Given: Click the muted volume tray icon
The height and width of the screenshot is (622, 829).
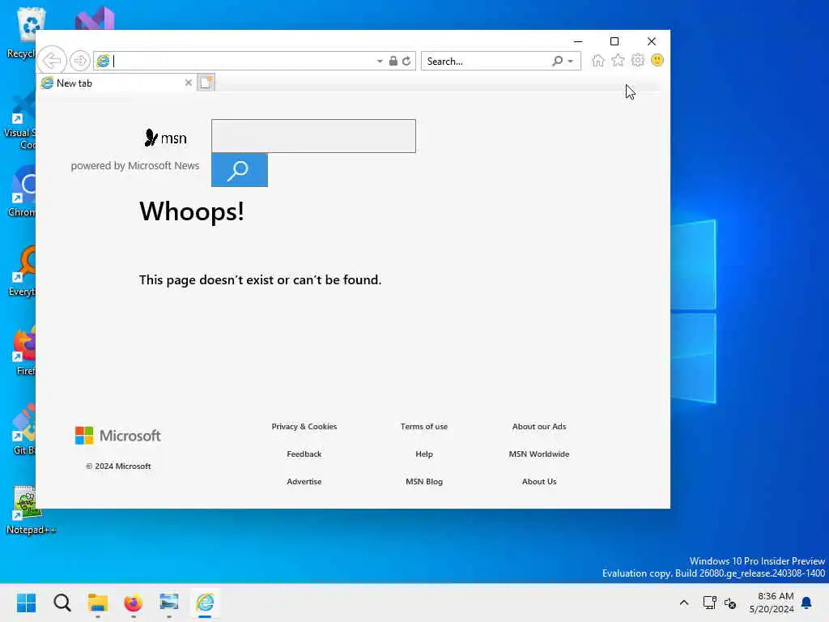Looking at the screenshot, I should click(731, 603).
